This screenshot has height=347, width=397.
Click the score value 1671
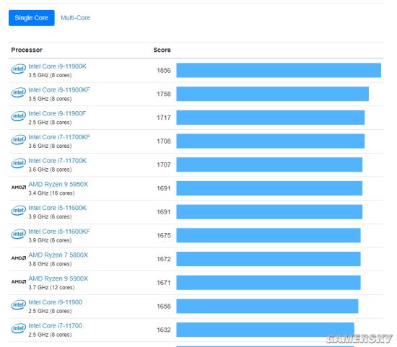164,283
